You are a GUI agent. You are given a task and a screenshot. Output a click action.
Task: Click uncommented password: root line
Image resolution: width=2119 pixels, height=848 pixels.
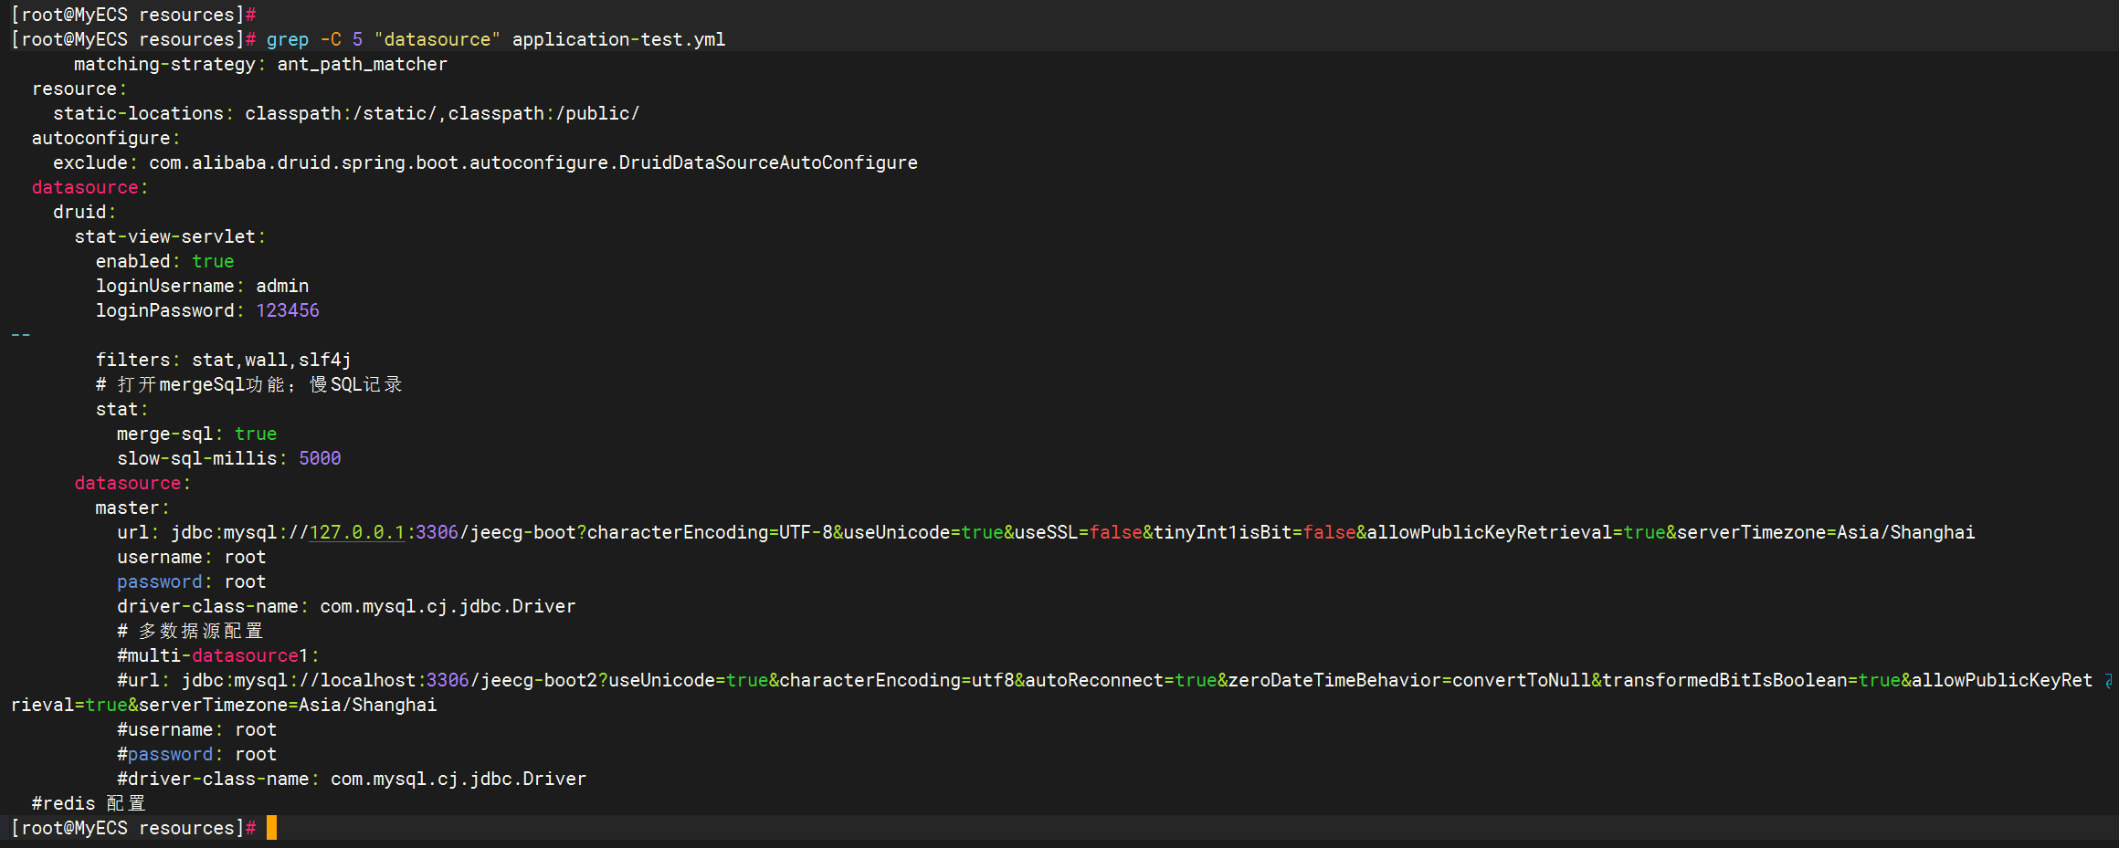pyautogui.click(x=191, y=581)
